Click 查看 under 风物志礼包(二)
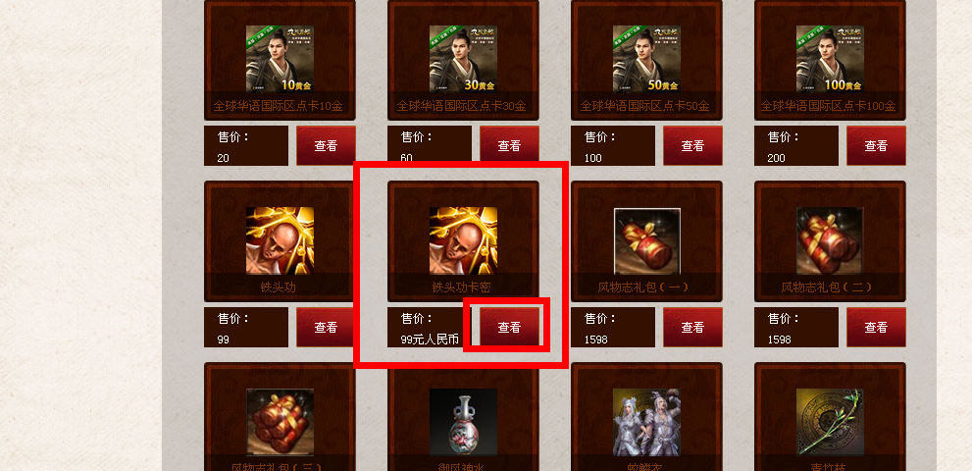 point(877,327)
